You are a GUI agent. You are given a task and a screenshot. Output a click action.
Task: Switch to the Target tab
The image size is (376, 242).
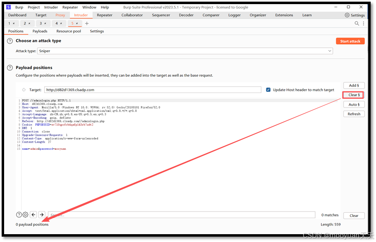(41, 15)
